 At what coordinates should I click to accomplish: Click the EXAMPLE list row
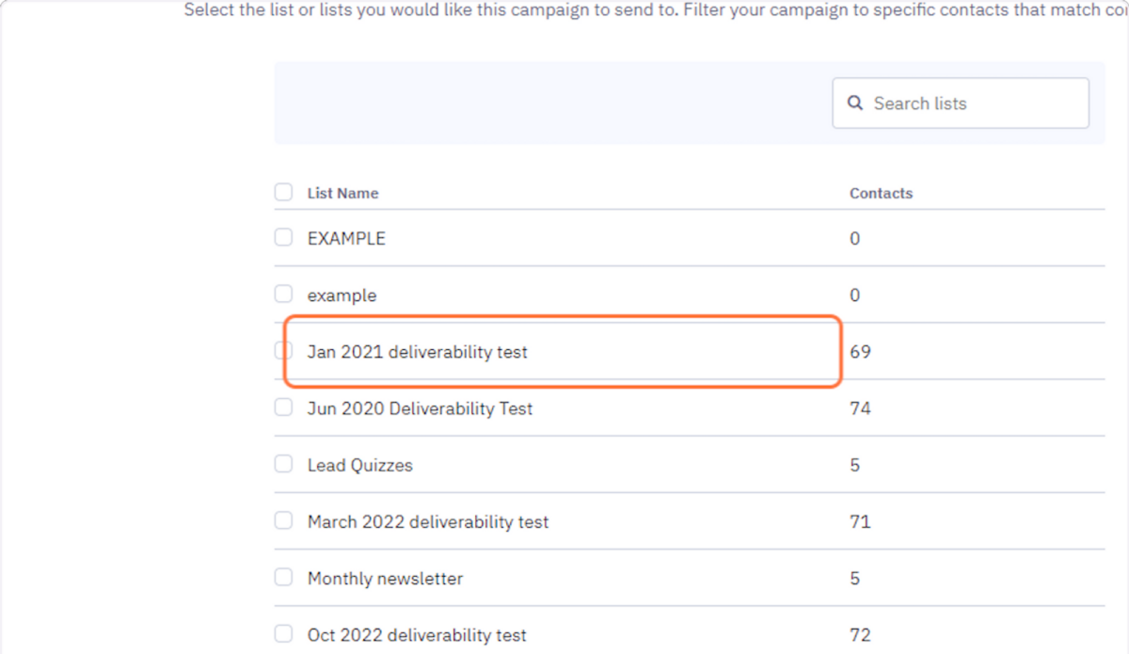point(345,238)
